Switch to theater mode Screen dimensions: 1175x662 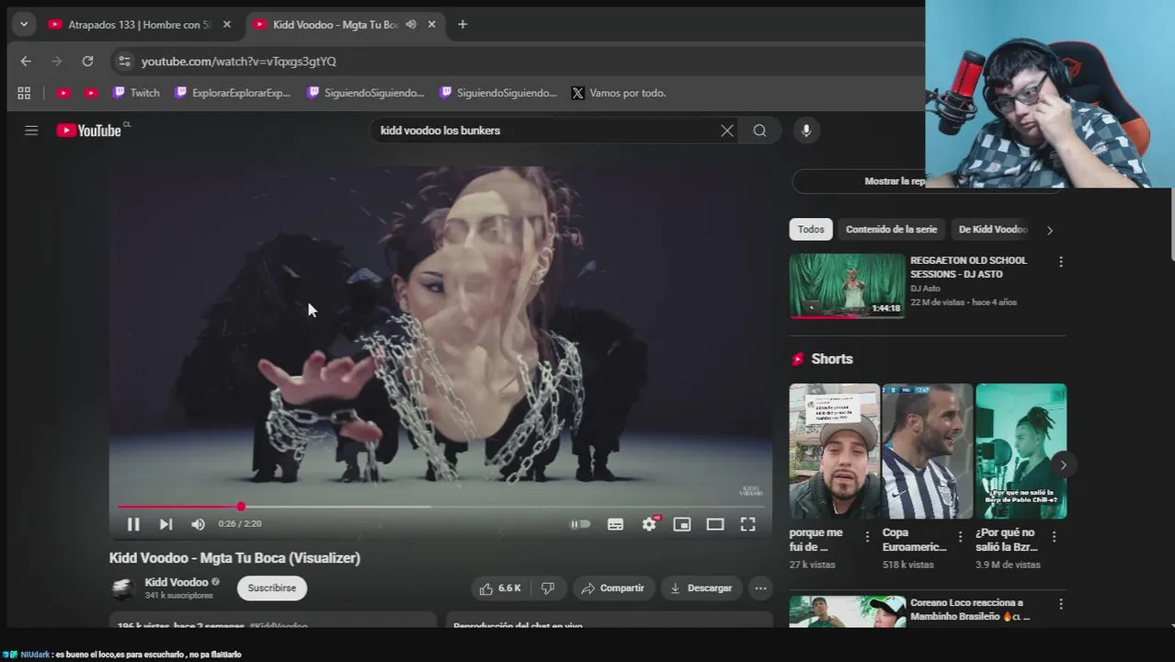715,524
